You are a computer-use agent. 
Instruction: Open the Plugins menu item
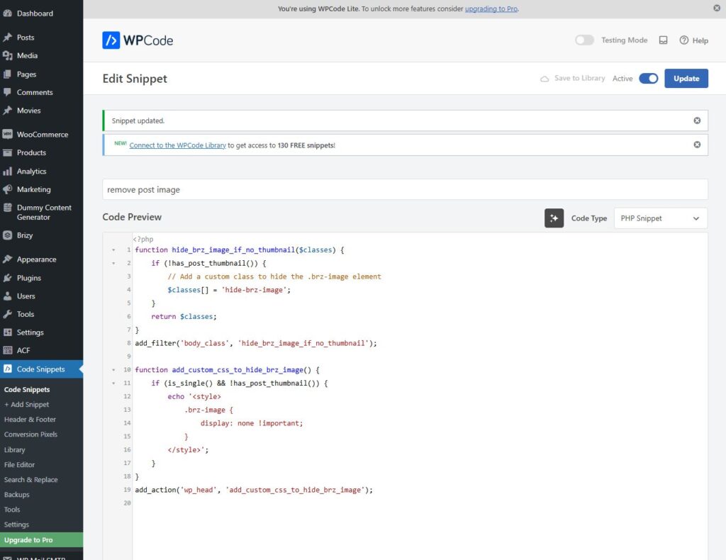[x=29, y=278]
